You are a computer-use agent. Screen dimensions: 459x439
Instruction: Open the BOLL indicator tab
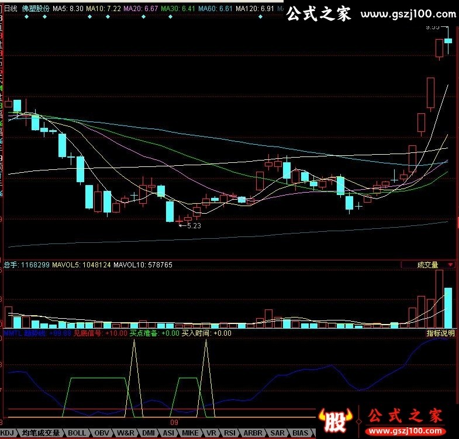(x=77, y=433)
